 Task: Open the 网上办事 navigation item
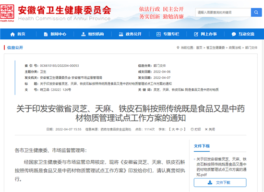coord(205,34)
